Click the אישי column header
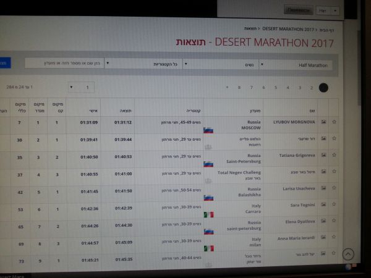Viewport: 371px width, 278px height. [93, 111]
